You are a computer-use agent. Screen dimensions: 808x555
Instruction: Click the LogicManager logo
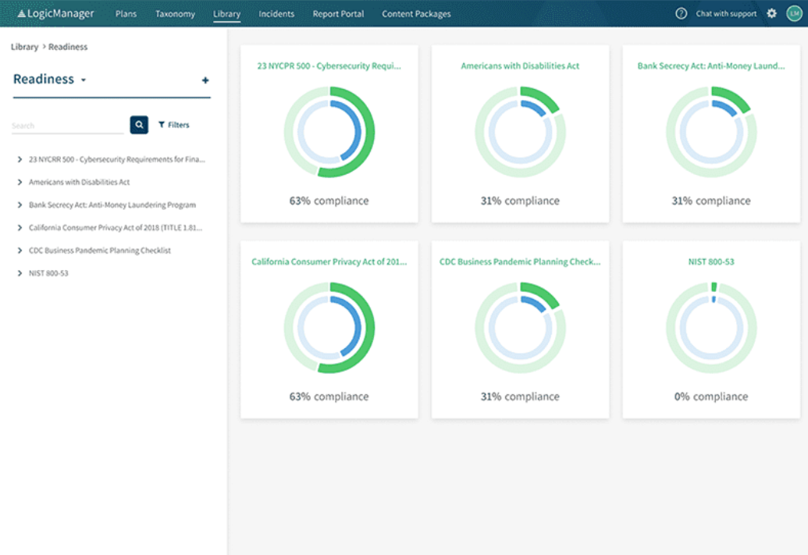(x=55, y=14)
